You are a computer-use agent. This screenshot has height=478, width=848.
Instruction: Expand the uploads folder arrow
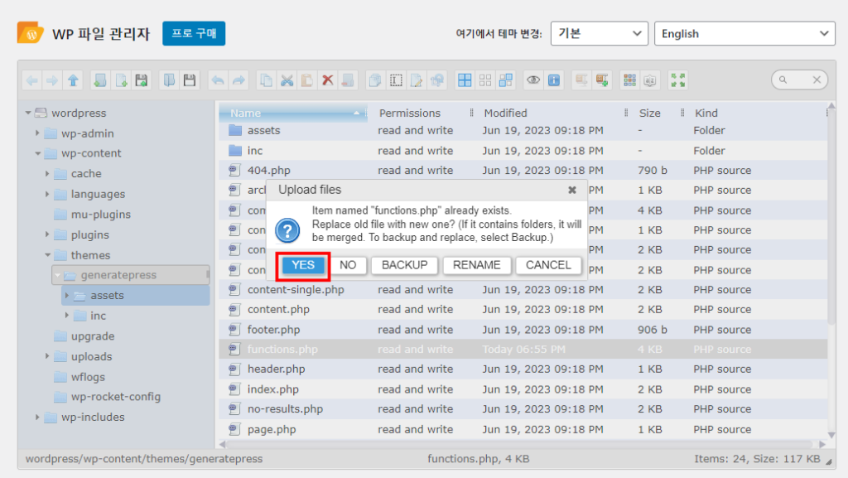(x=47, y=356)
